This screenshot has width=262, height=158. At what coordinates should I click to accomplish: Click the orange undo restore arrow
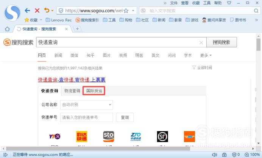[47, 10]
